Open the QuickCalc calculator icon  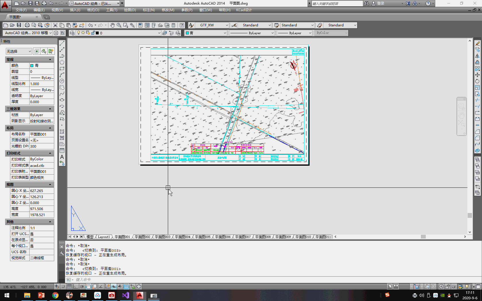point(173,25)
